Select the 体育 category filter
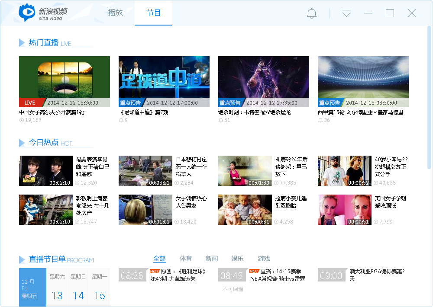The width and height of the screenshot is (433, 307). (185, 259)
